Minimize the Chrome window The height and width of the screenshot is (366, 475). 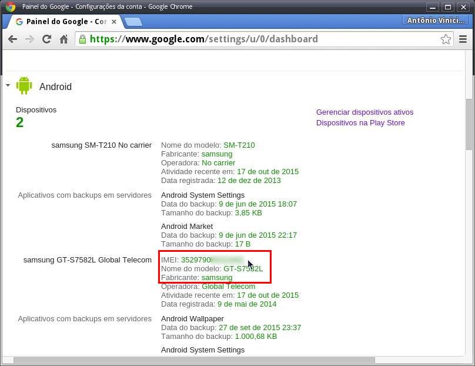point(433,7)
